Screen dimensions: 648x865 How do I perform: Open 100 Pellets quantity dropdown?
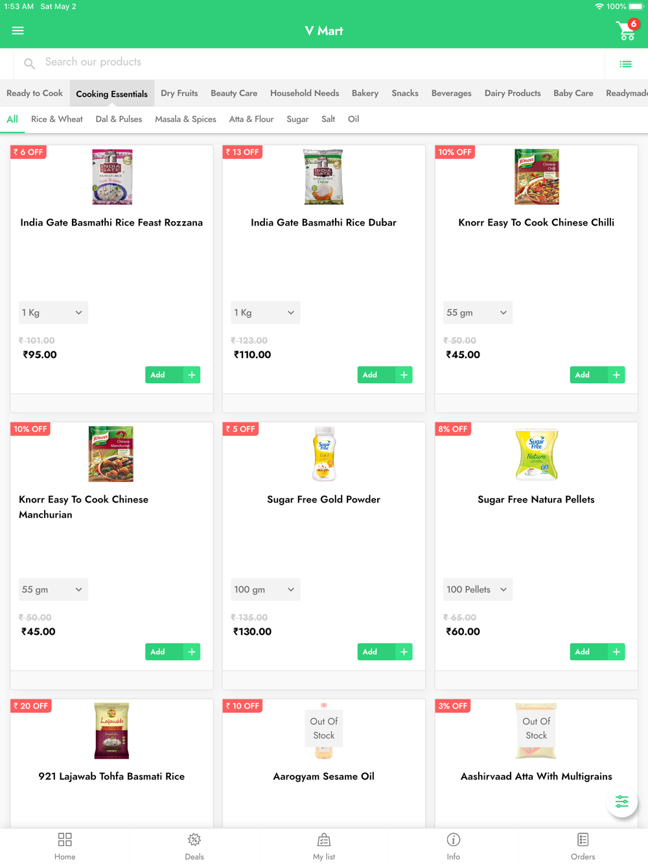tap(478, 589)
